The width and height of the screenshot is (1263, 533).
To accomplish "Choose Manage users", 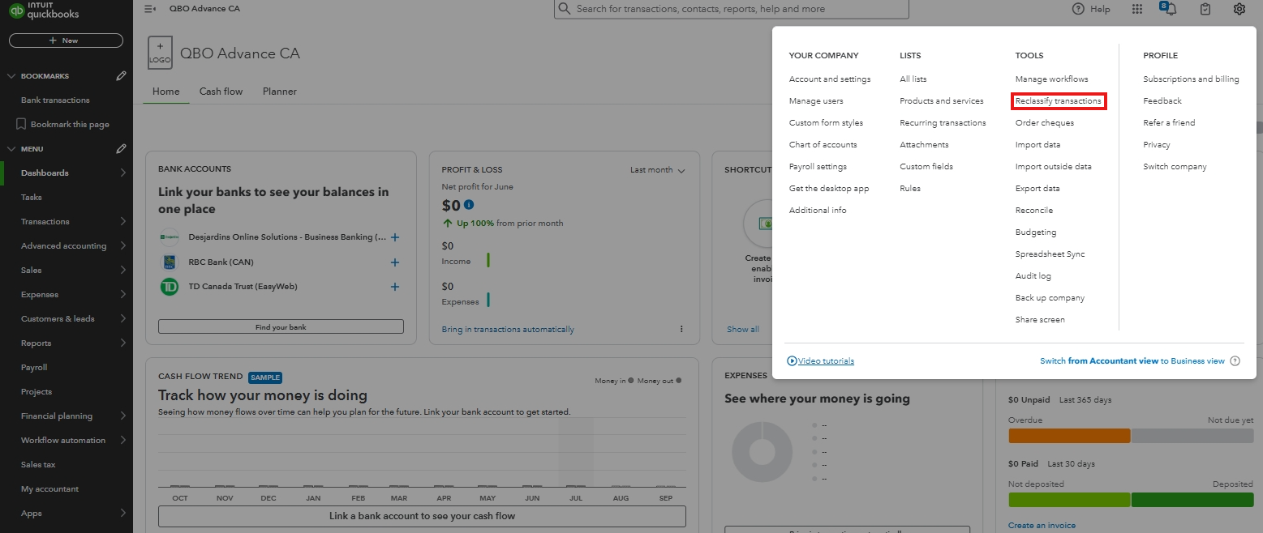I will click(816, 101).
